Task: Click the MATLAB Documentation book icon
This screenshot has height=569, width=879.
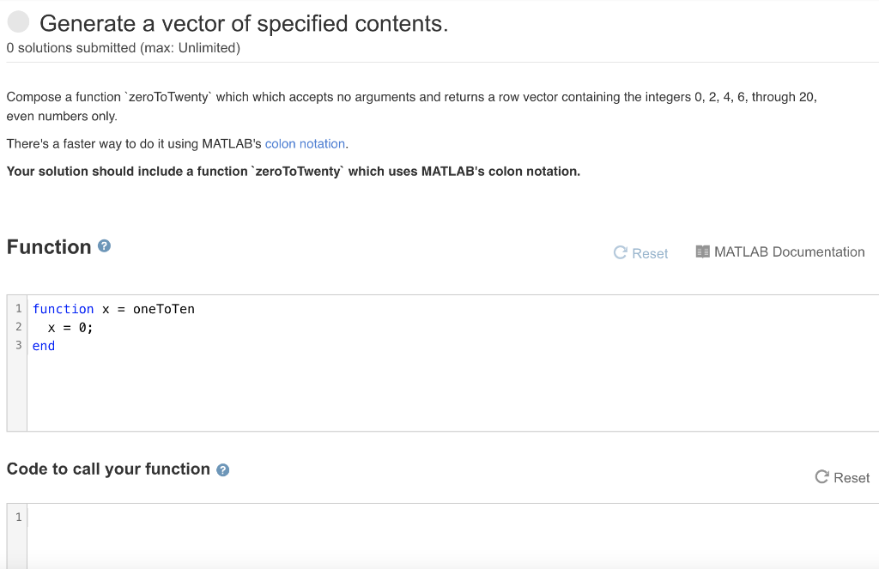Action: [702, 251]
